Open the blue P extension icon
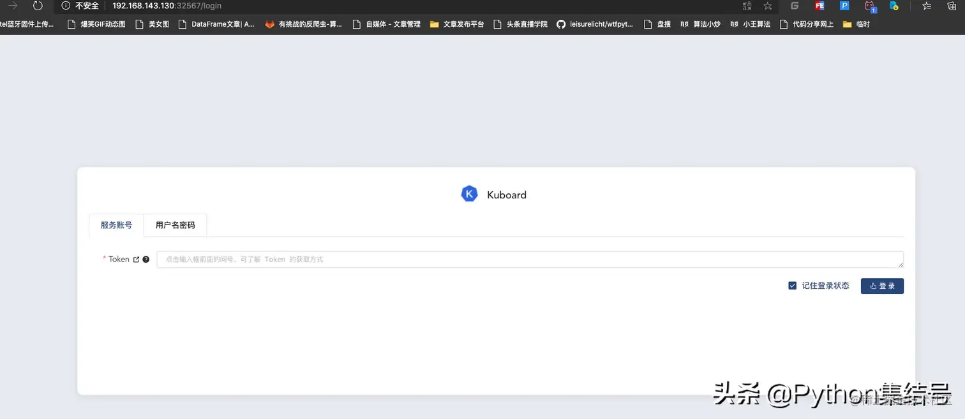The width and height of the screenshot is (965, 419). click(845, 6)
